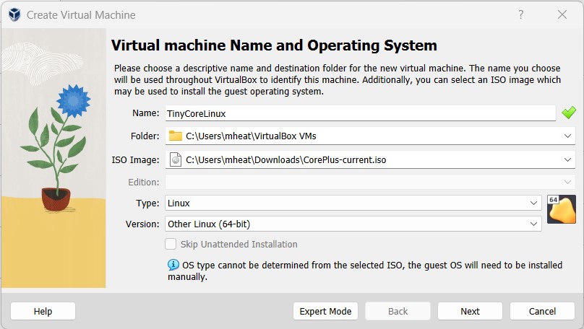Expand the Edition dropdown
584x329 pixels.
click(567, 182)
